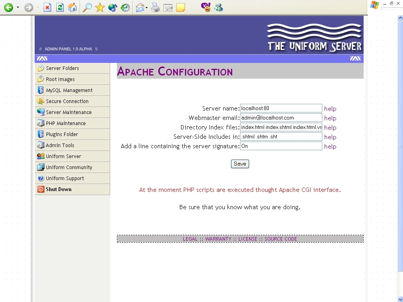Open the Back history dropdown arrow
The height and width of the screenshot is (302, 403).
18,7
